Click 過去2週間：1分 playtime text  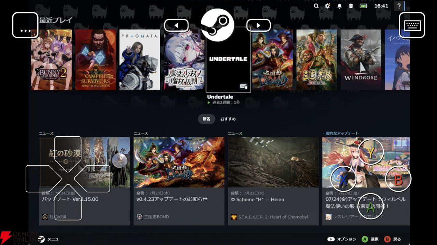click(x=226, y=102)
